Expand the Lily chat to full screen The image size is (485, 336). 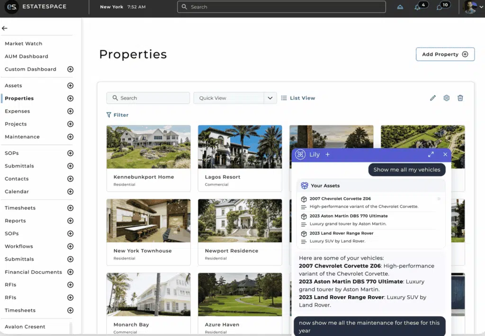tap(431, 154)
